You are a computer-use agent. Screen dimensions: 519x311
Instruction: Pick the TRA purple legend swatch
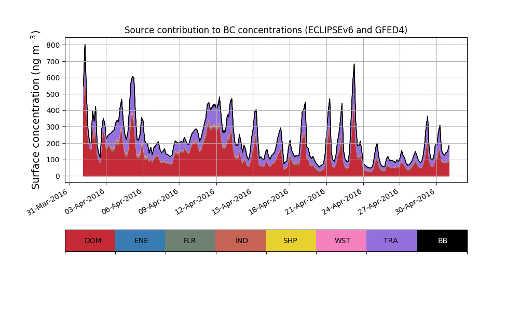click(391, 241)
